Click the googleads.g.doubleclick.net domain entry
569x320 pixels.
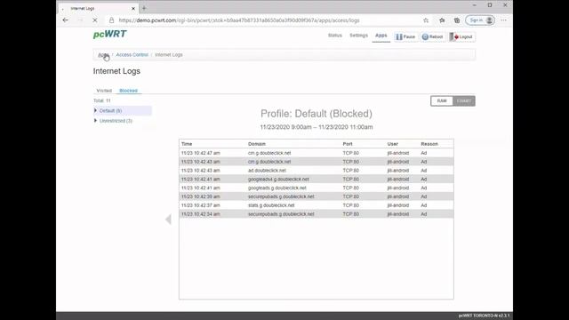tap(276, 188)
